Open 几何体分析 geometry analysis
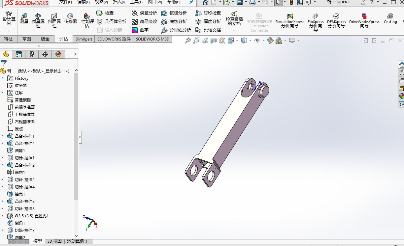Viewport: 404px width, 246px height. tap(112, 22)
